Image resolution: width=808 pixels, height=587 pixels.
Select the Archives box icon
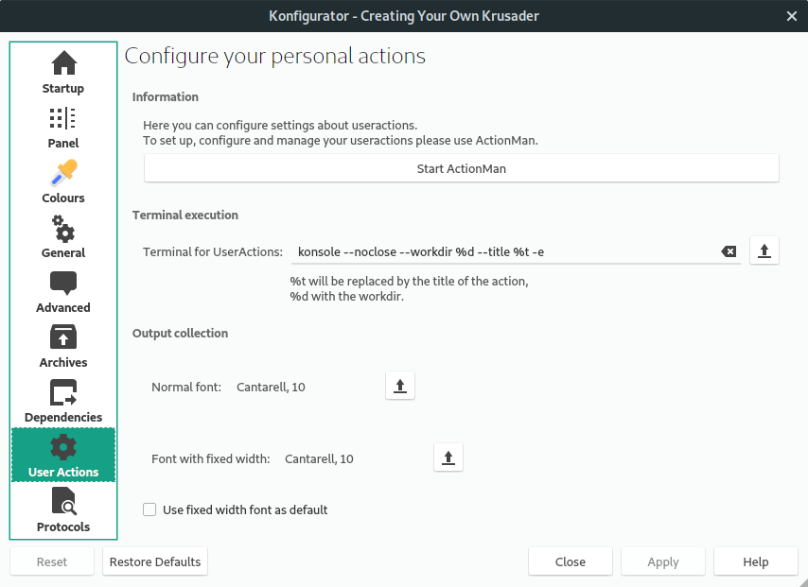click(63, 337)
